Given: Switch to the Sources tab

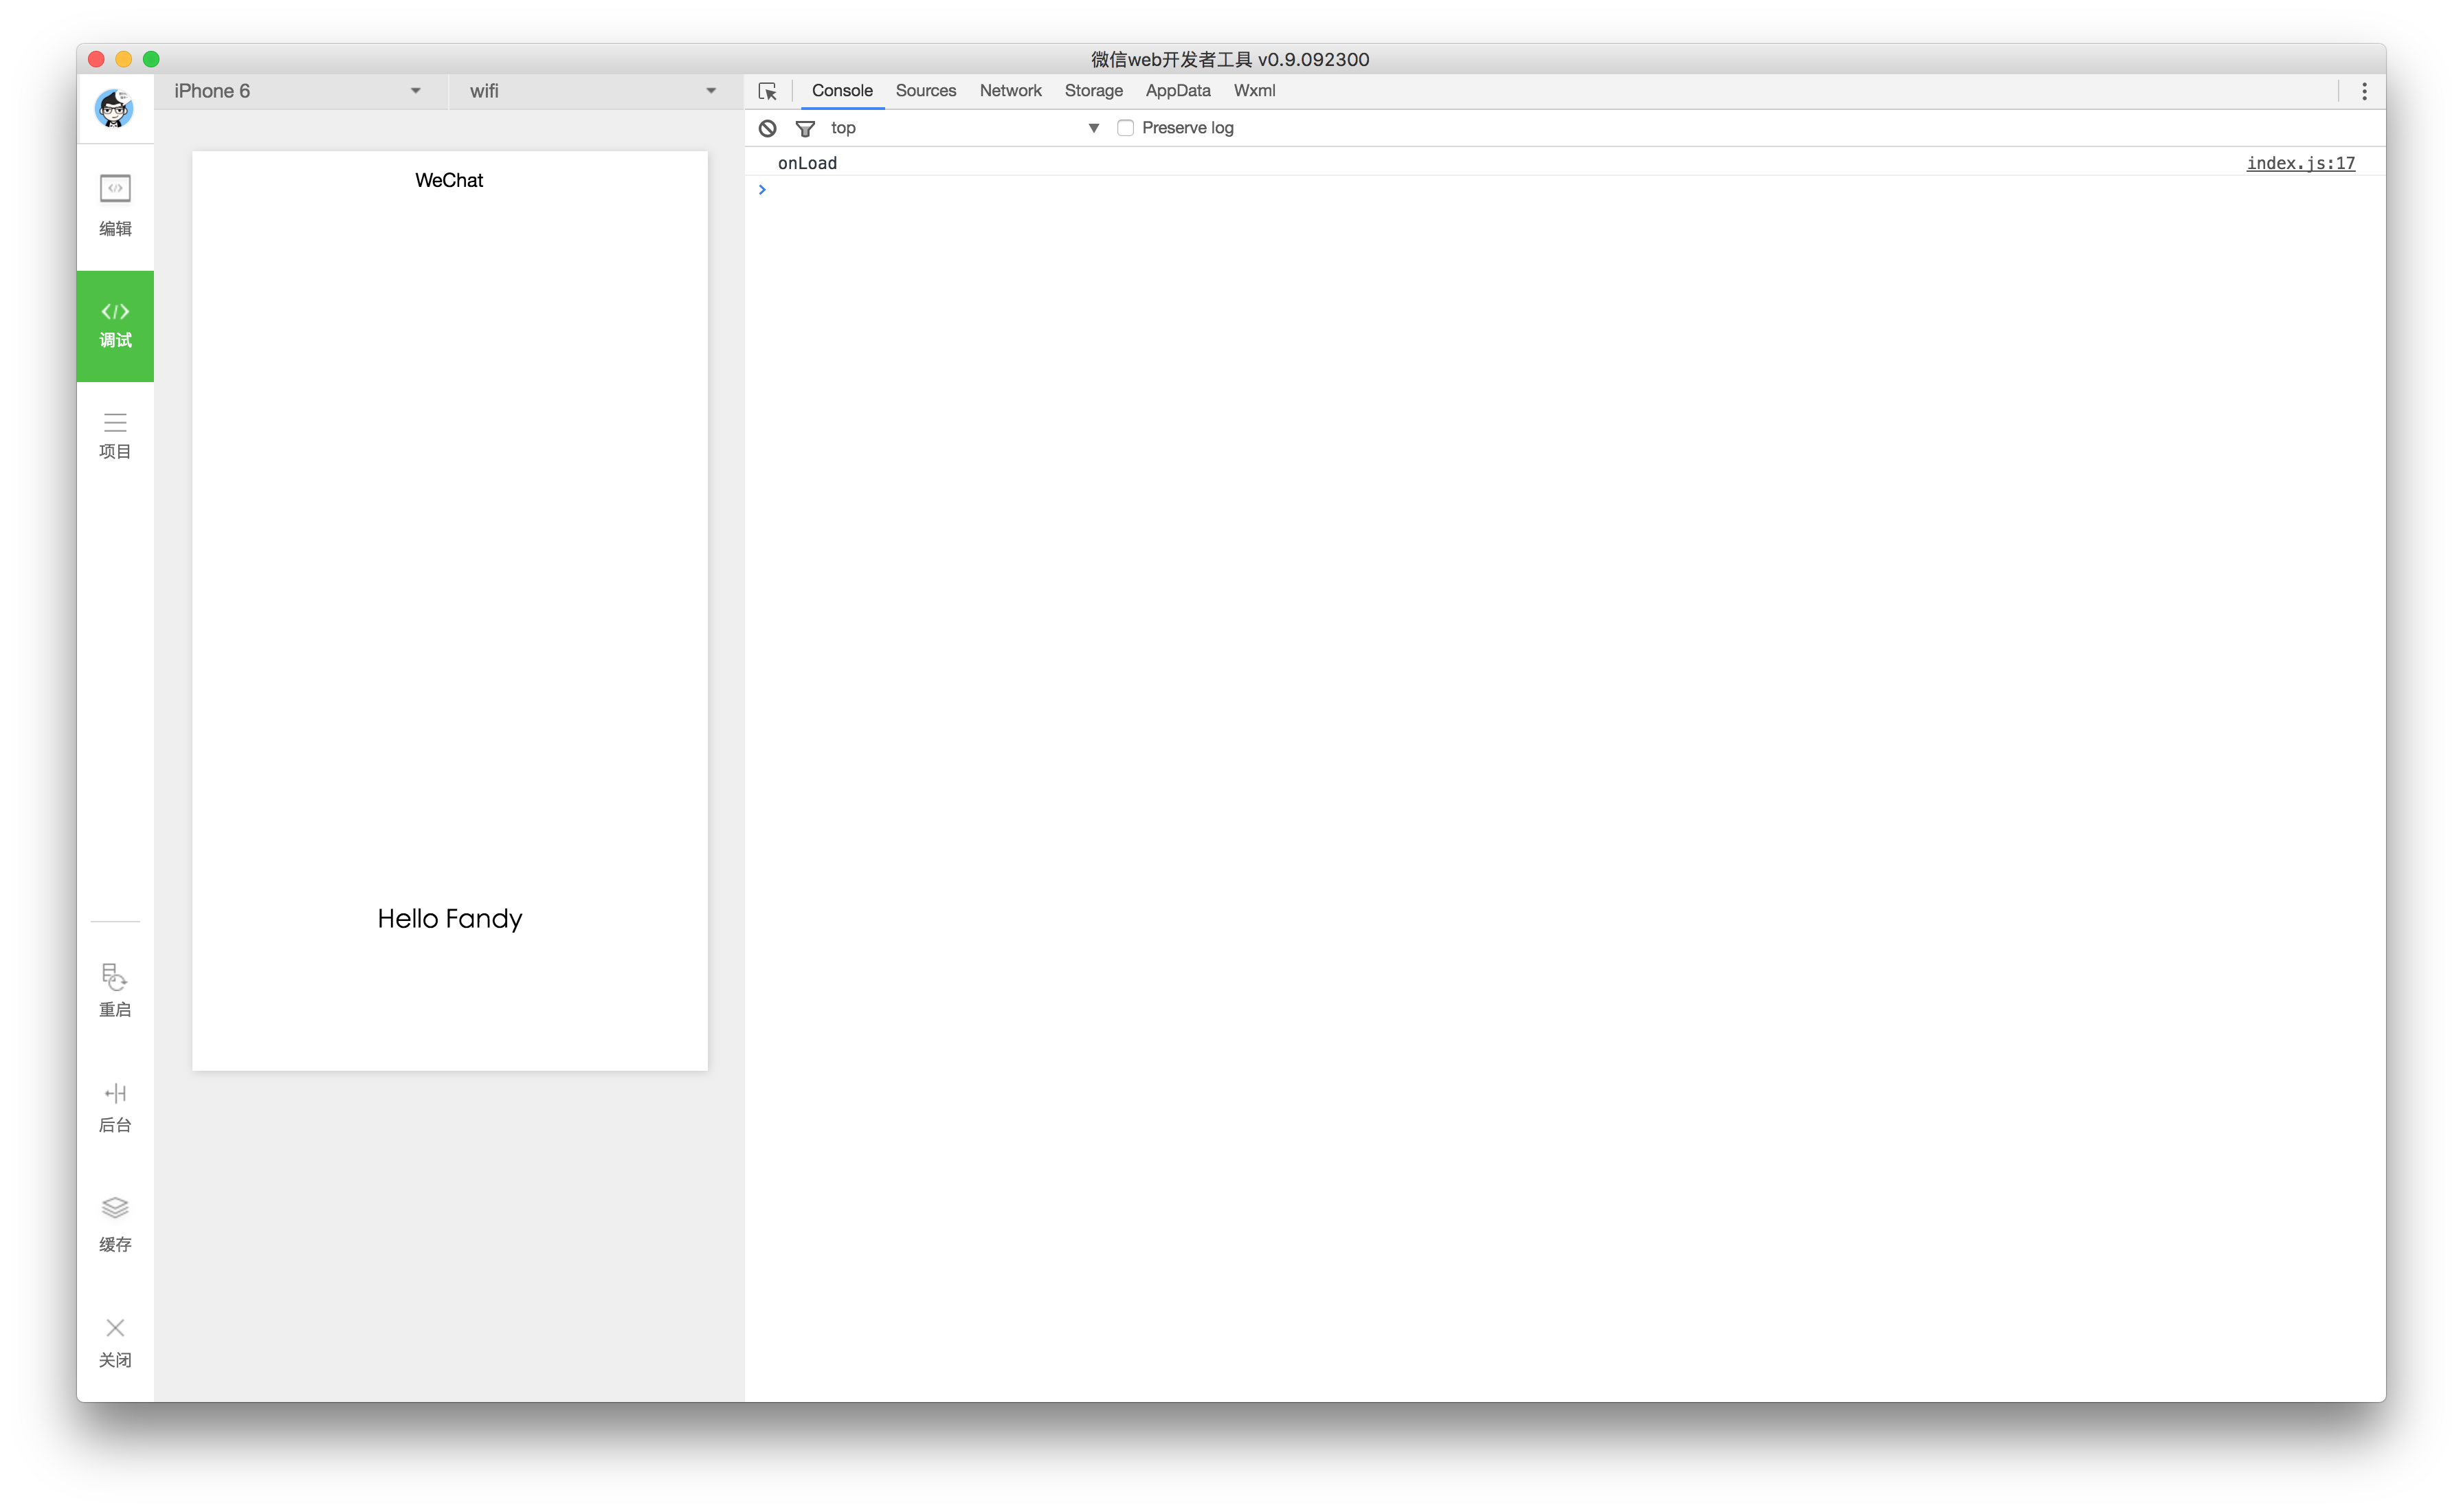Looking at the screenshot, I should pos(926,91).
